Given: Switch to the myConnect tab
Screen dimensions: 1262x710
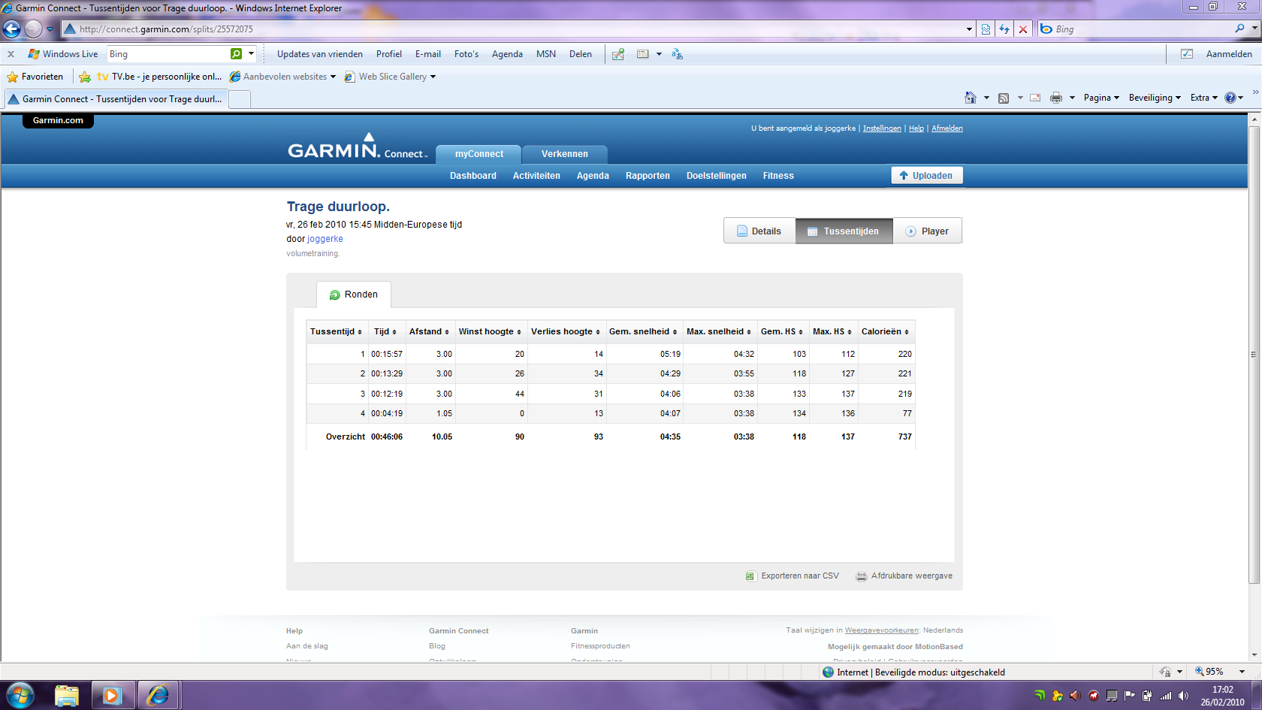Looking at the screenshot, I should [x=479, y=154].
